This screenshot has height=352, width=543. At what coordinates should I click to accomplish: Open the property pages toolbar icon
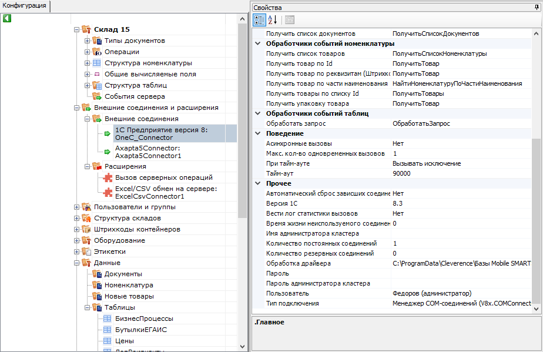pyautogui.click(x=290, y=20)
